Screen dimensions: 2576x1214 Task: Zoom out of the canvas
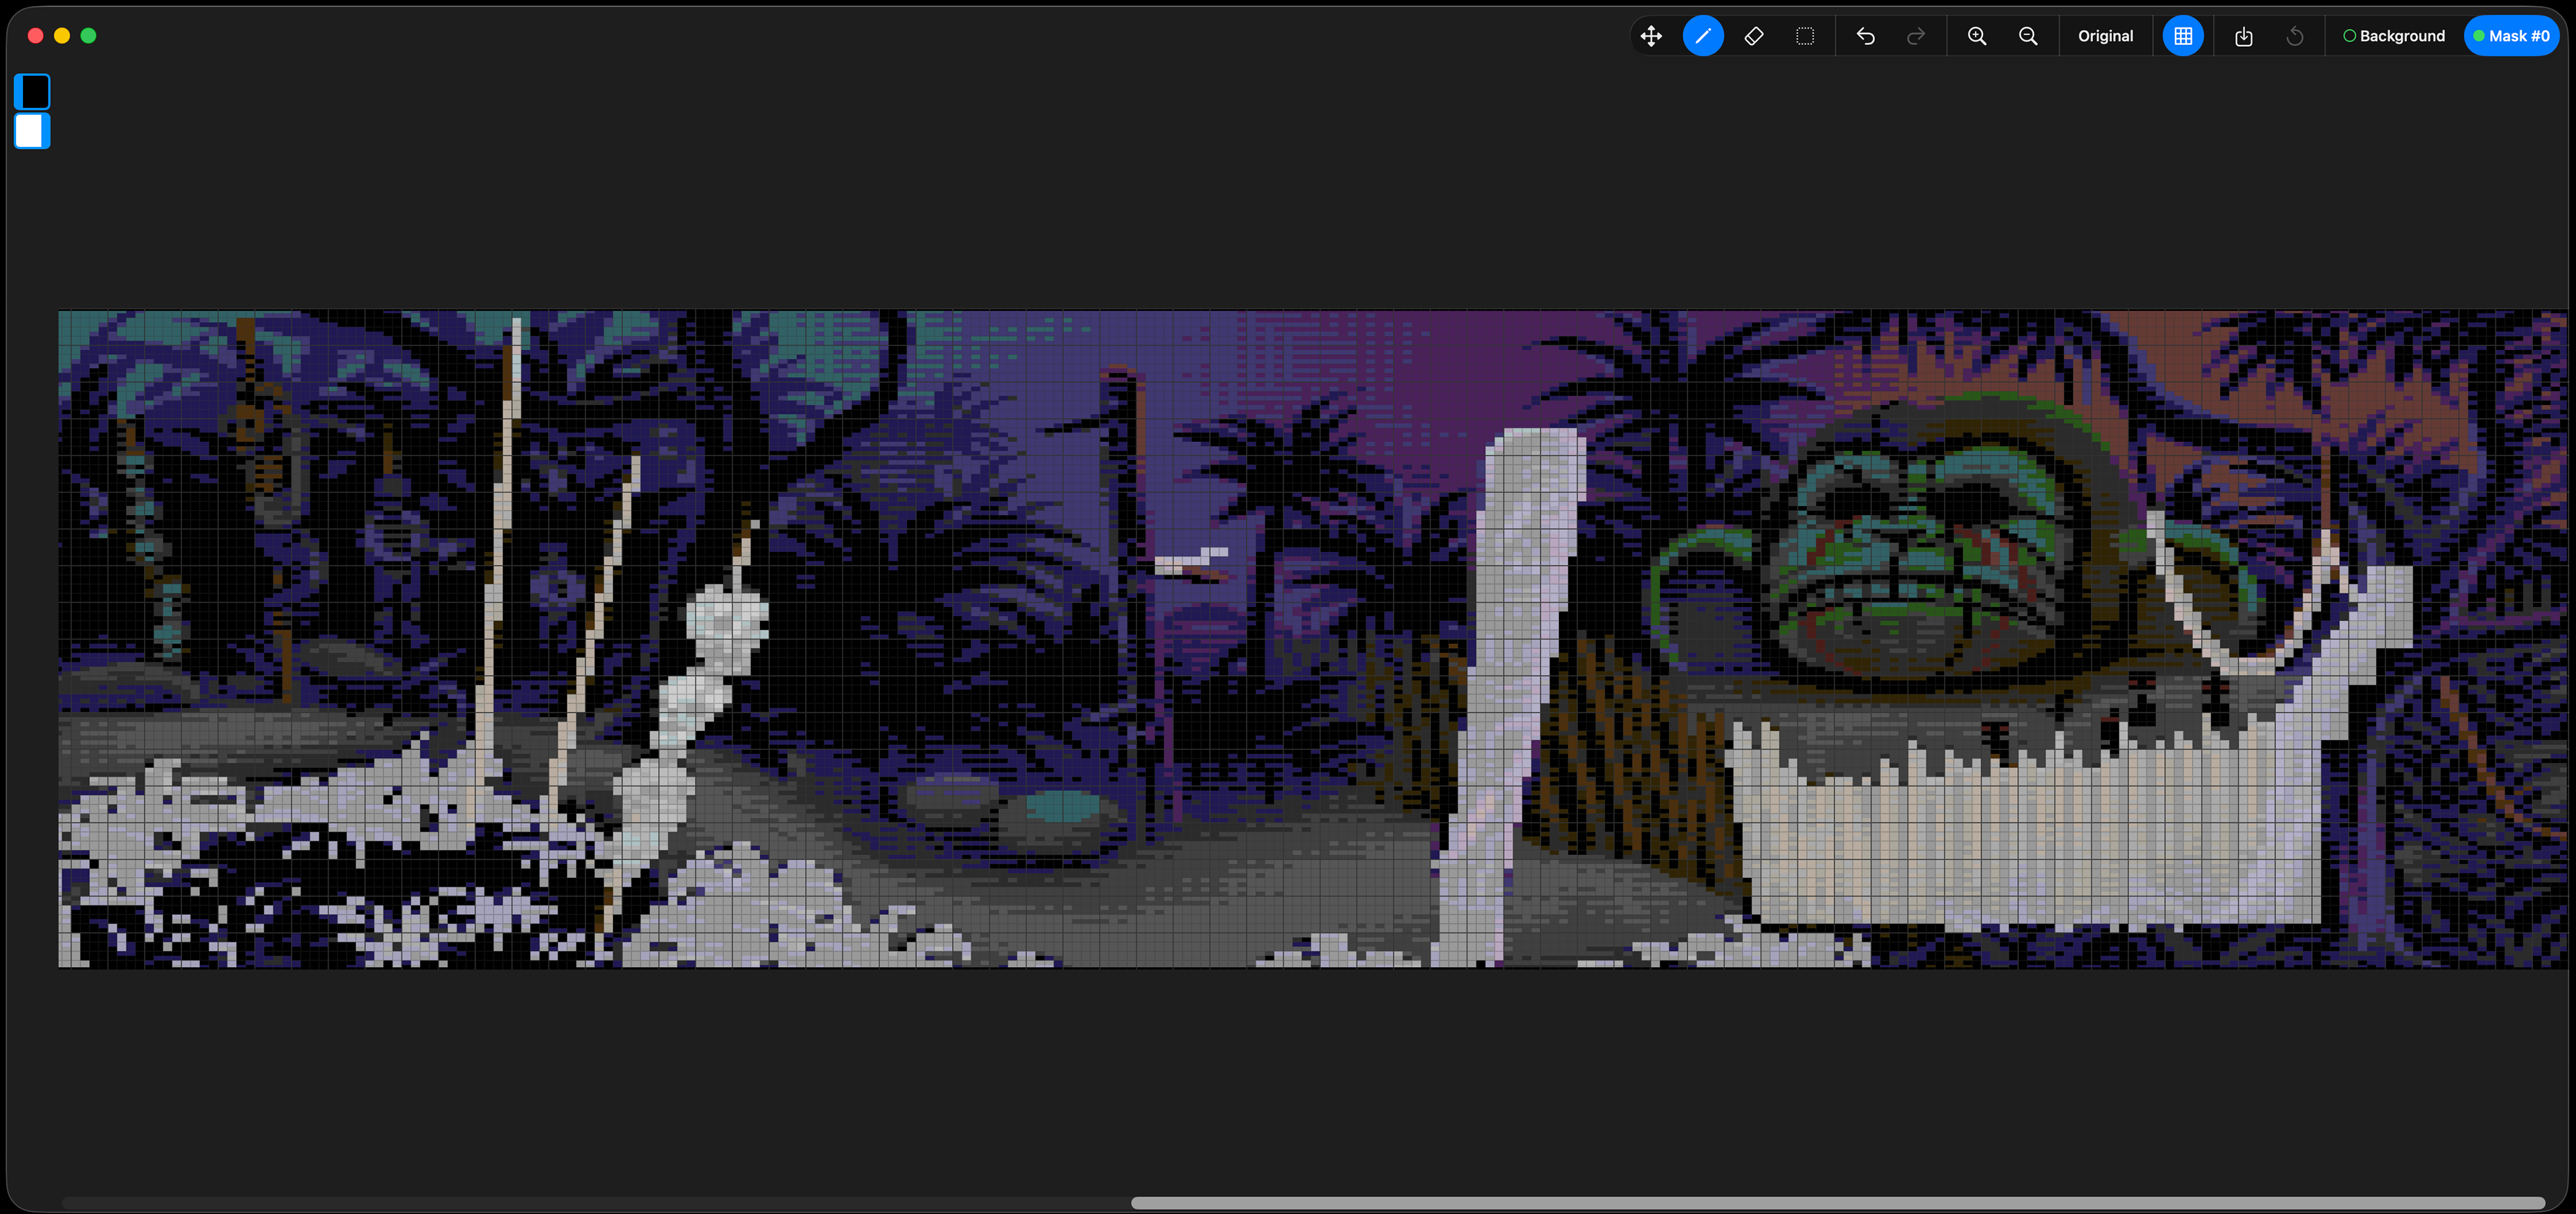click(2027, 36)
